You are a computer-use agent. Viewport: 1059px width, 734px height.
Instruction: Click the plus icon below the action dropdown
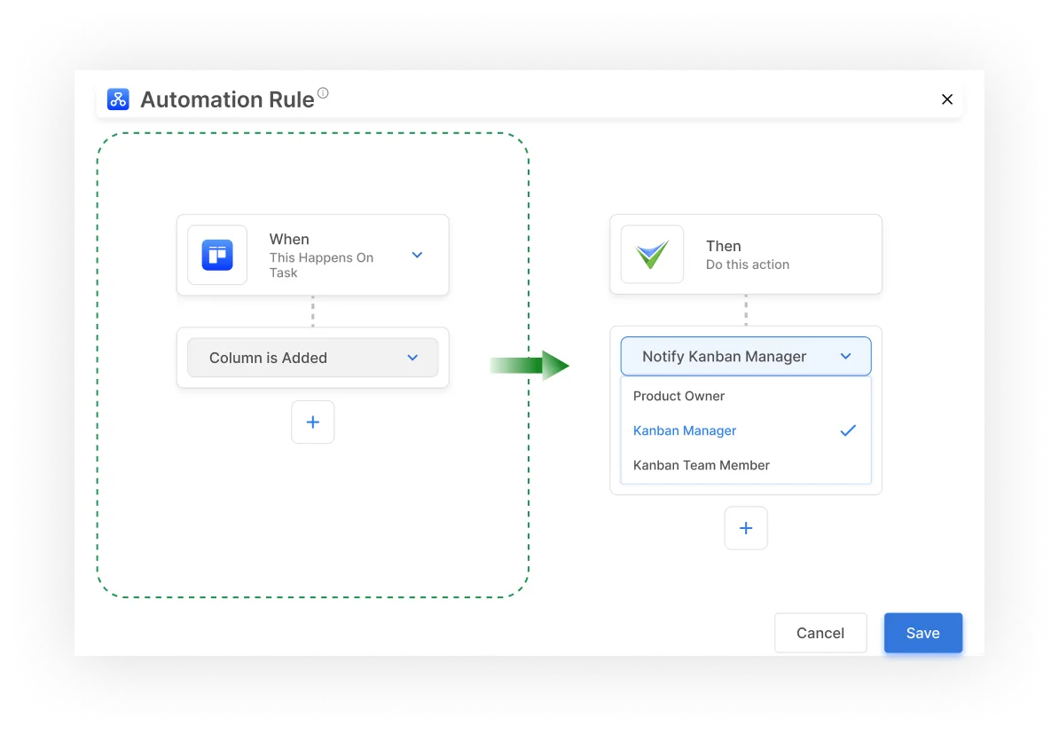[x=746, y=527]
